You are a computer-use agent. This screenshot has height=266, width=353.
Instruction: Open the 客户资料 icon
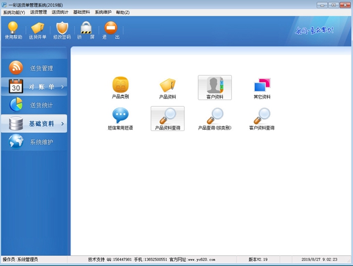pos(215,87)
